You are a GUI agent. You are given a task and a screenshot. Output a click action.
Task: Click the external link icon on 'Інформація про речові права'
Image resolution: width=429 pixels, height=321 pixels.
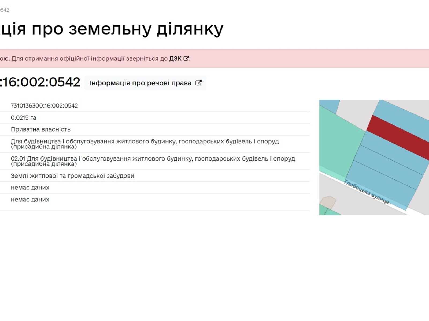[x=198, y=83]
